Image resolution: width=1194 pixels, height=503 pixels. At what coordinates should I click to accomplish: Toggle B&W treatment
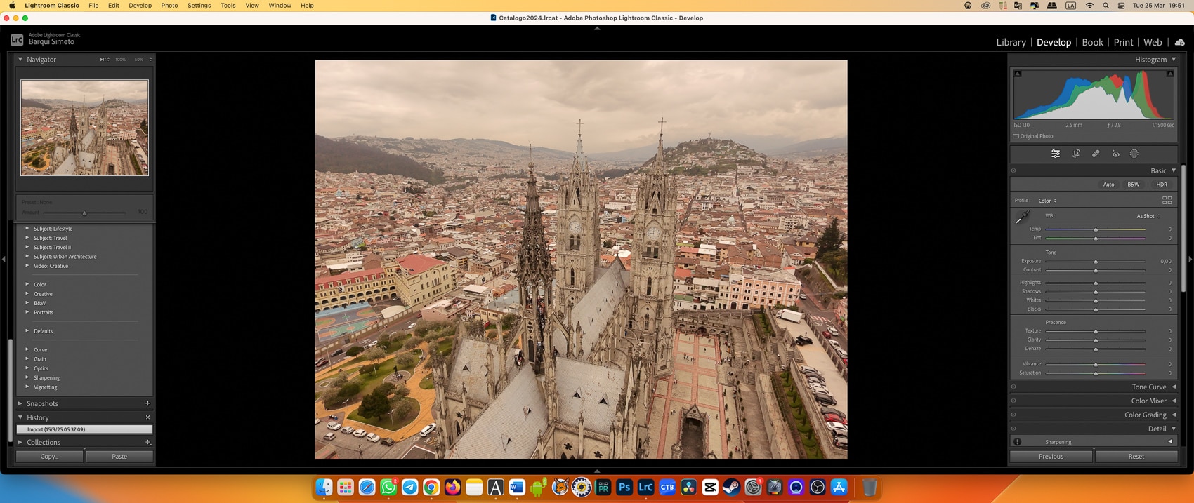pyautogui.click(x=1133, y=185)
